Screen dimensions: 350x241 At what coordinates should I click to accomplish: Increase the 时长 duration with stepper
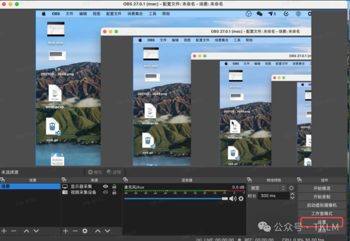pos(292,194)
